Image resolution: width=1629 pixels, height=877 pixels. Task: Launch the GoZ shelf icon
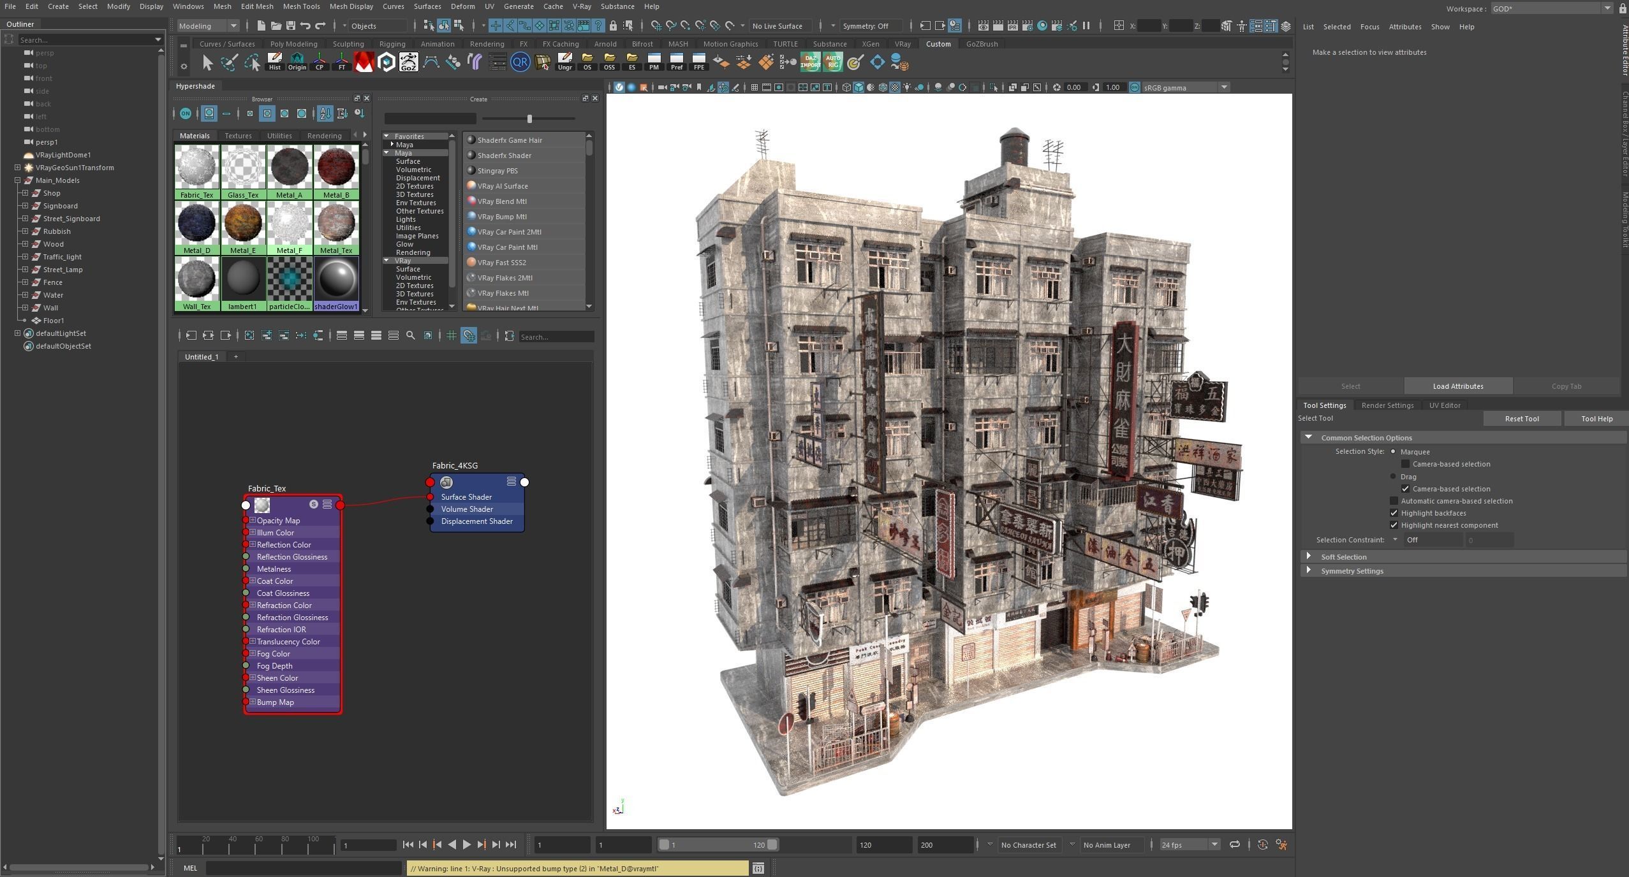[408, 62]
